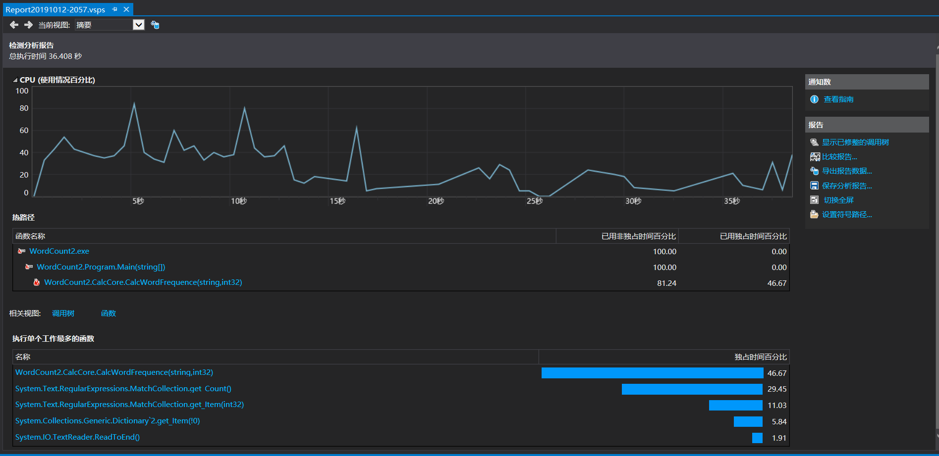Open the 调用树 related view
This screenshot has width=939, height=456.
63,314
